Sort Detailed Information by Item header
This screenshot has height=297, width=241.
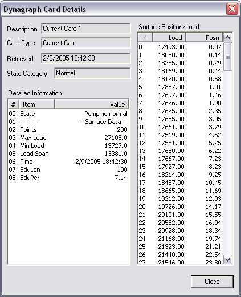click(x=36, y=104)
